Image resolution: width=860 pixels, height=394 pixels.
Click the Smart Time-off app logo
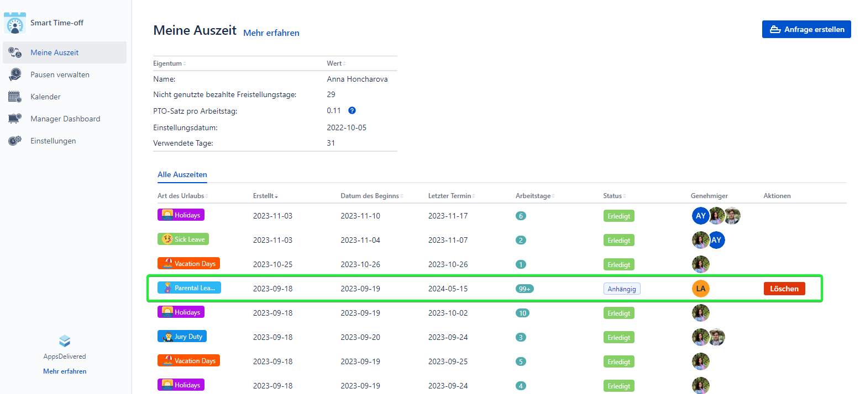tap(15, 23)
